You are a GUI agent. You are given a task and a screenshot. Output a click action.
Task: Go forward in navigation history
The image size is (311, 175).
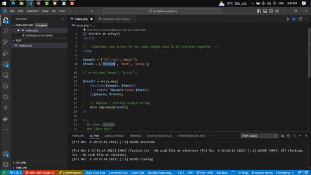click(x=98, y=11)
